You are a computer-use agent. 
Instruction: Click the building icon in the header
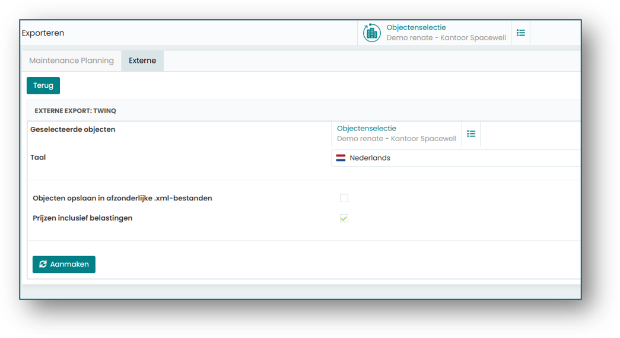pos(371,33)
